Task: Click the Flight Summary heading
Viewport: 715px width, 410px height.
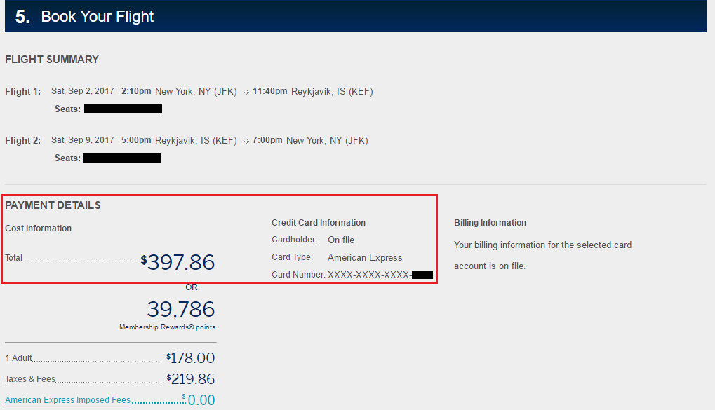Action: click(52, 60)
